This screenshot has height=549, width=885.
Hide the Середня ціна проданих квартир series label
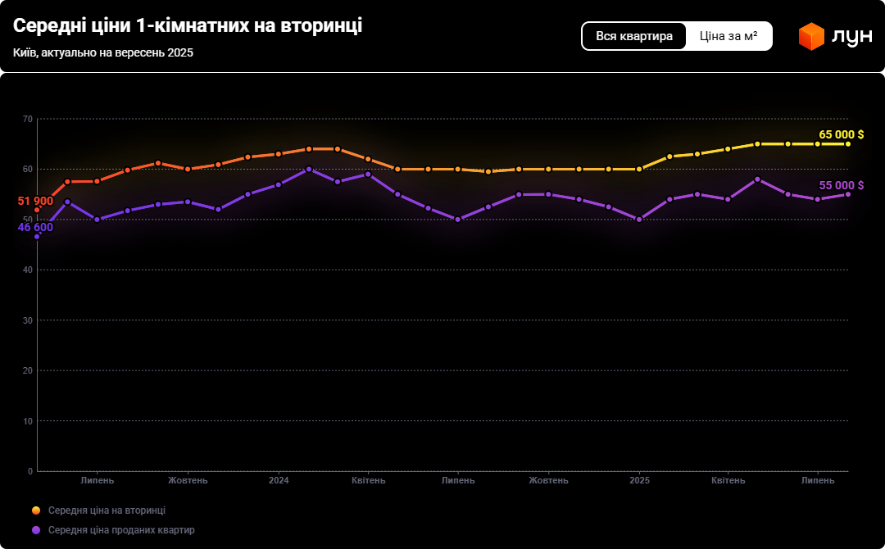tap(121, 530)
